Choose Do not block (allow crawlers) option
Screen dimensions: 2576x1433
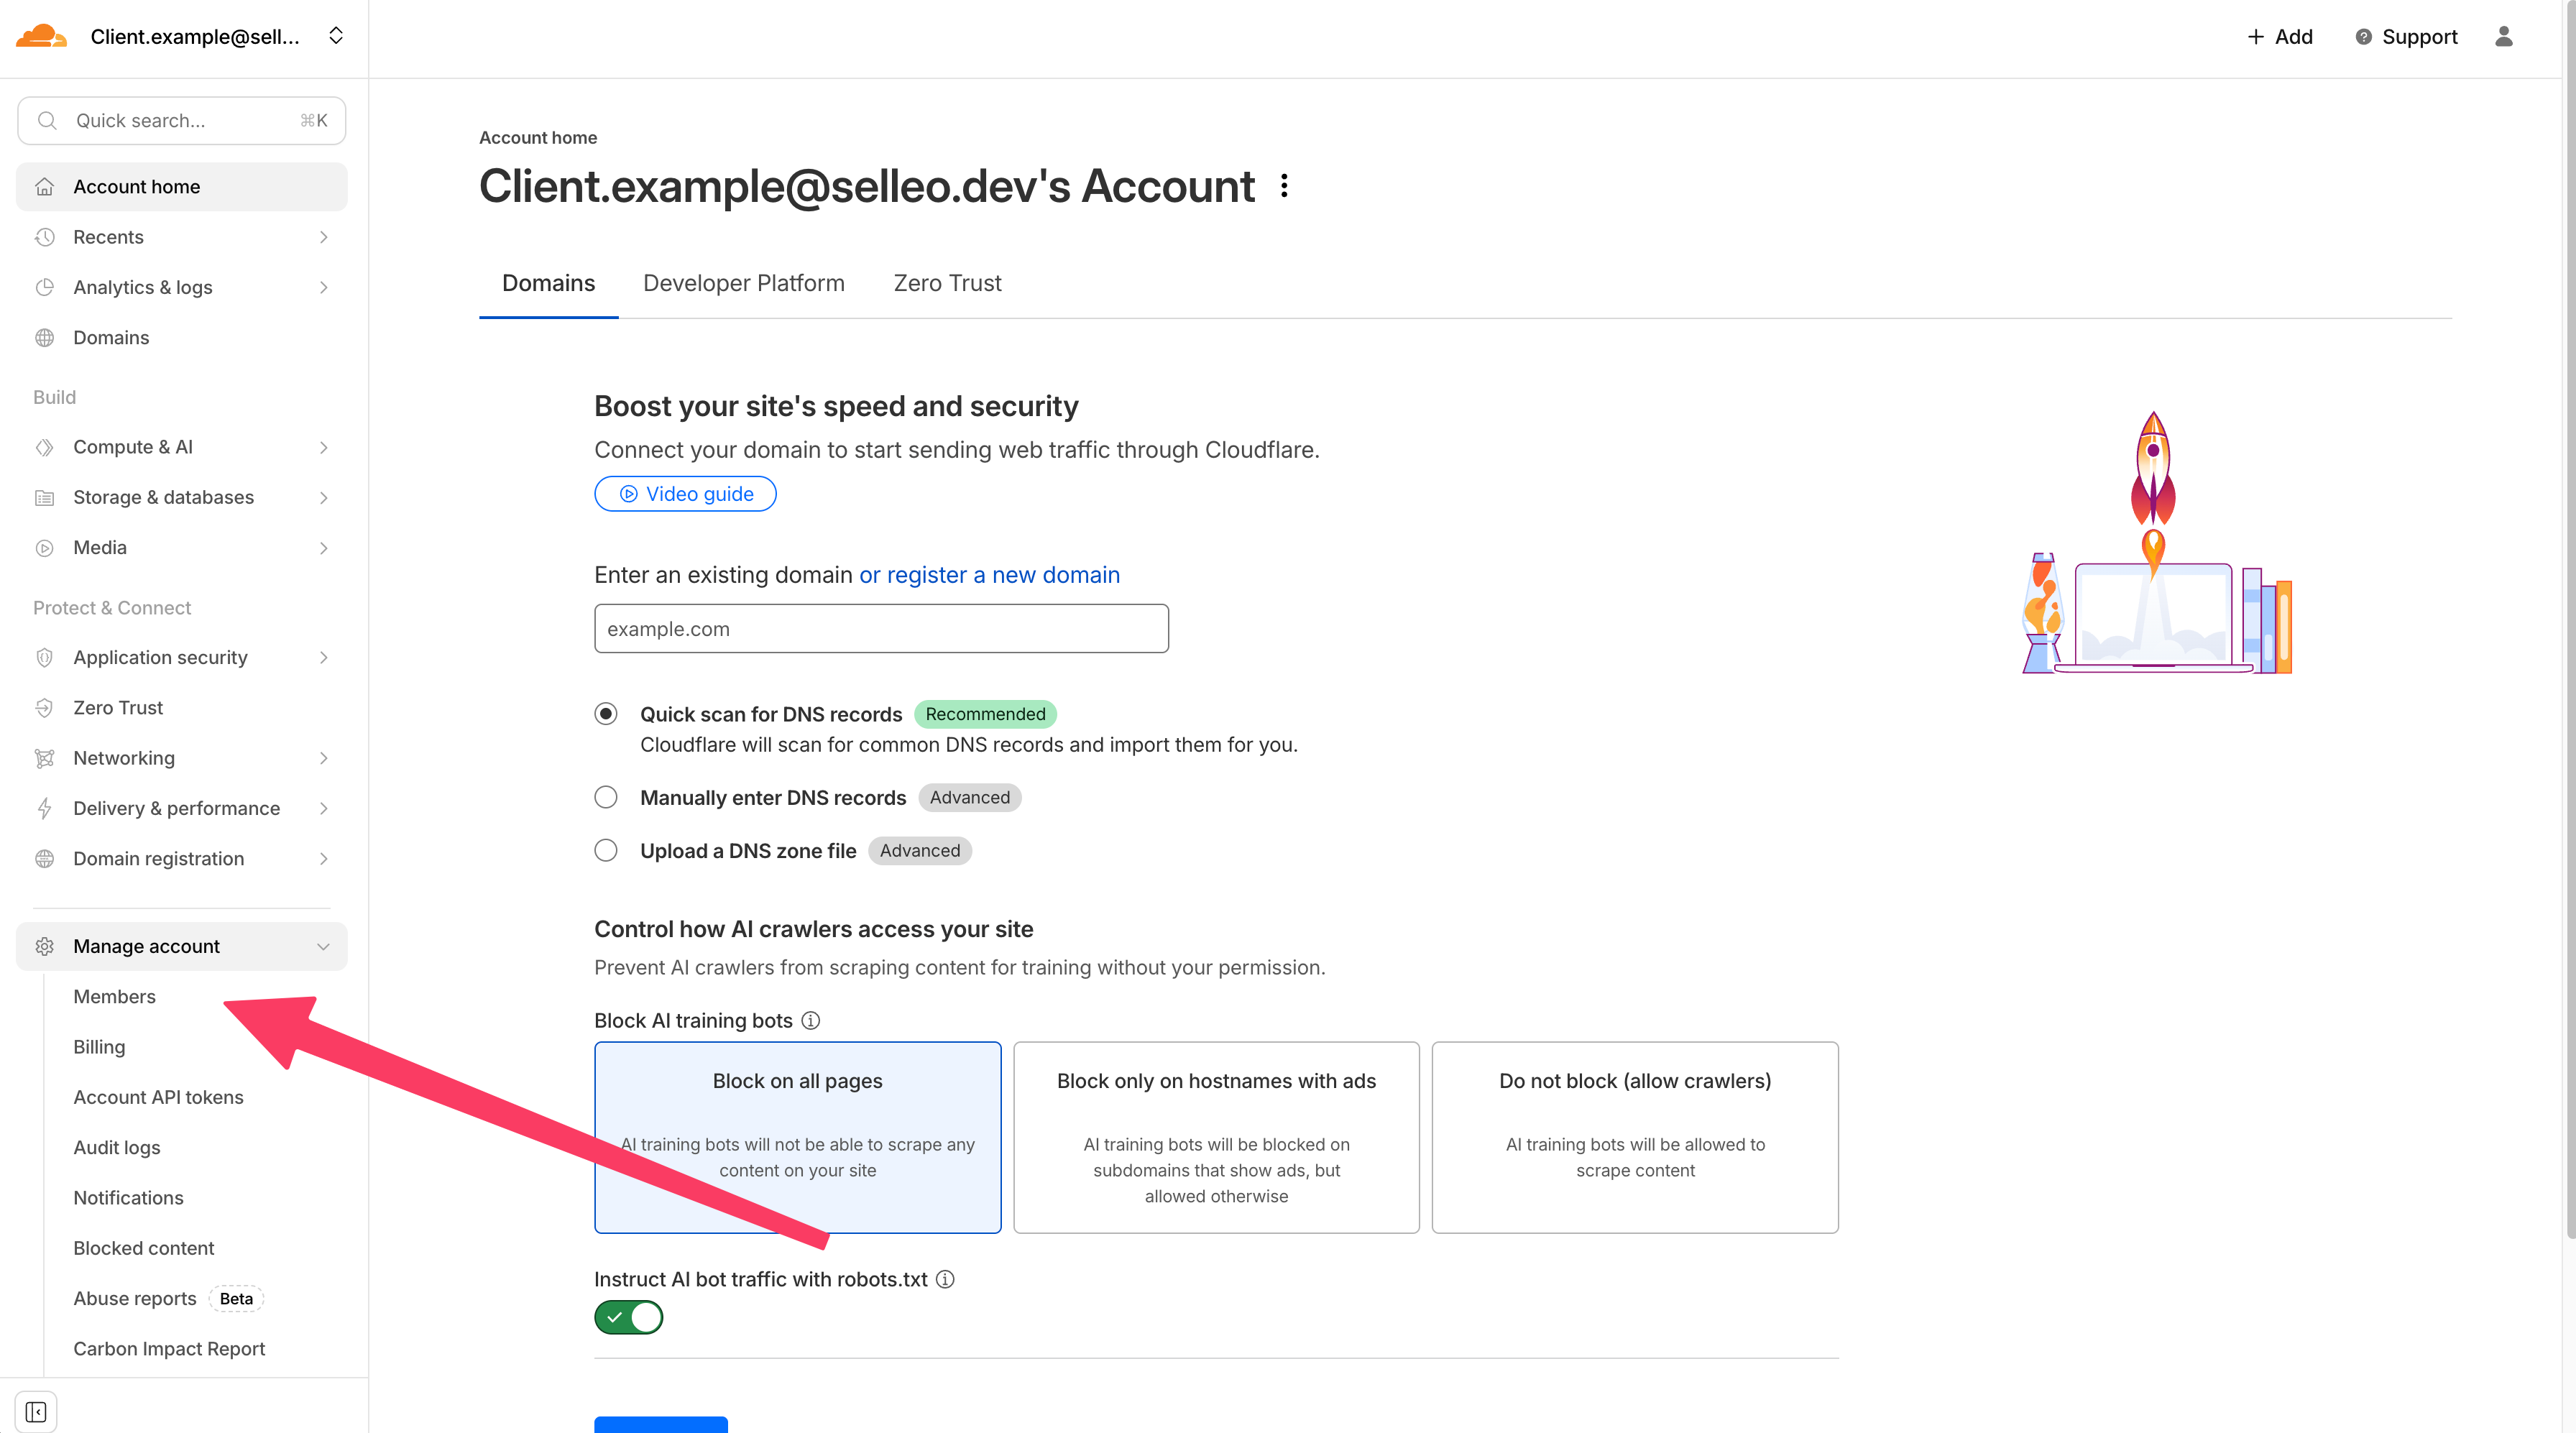(1634, 1137)
